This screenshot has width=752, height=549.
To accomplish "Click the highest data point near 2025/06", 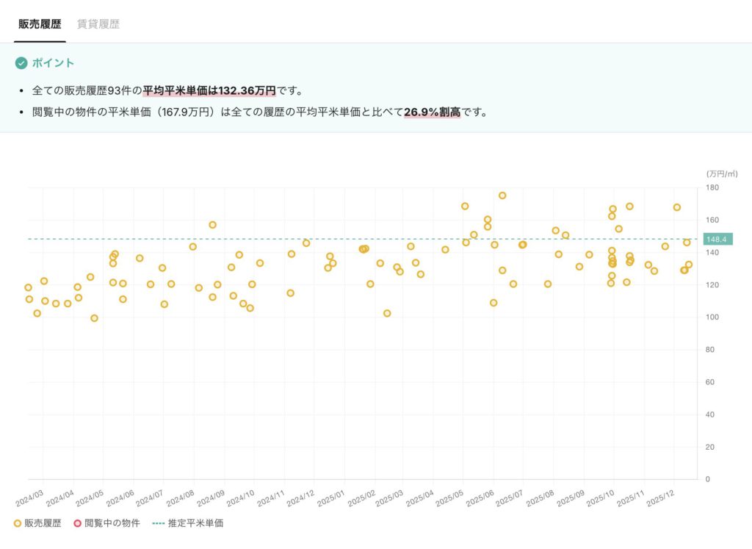I will point(502,195).
